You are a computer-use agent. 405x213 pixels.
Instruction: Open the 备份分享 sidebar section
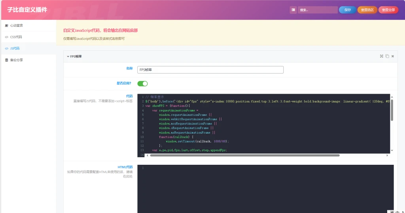pos(17,60)
